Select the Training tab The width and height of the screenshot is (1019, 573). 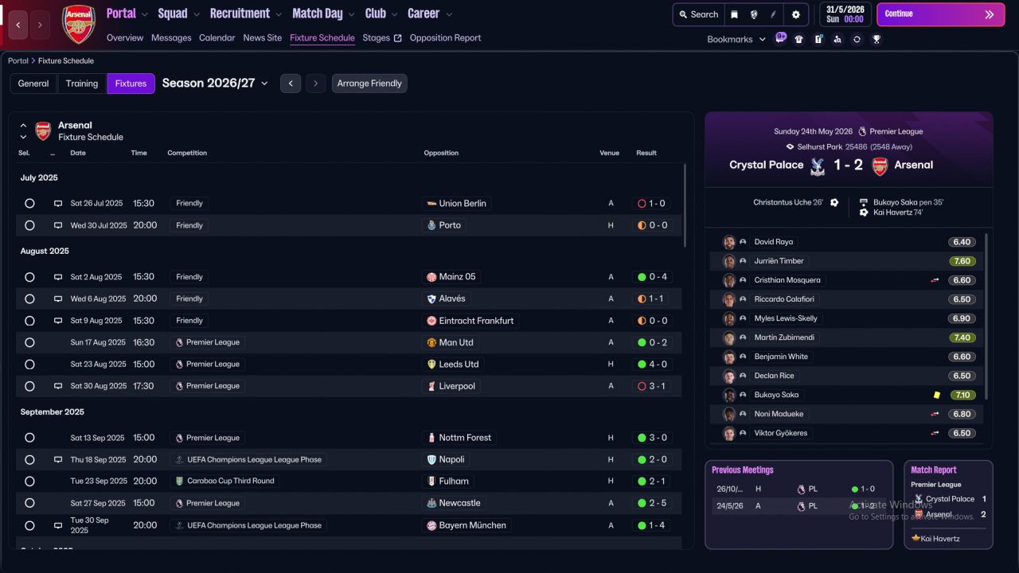82,84
